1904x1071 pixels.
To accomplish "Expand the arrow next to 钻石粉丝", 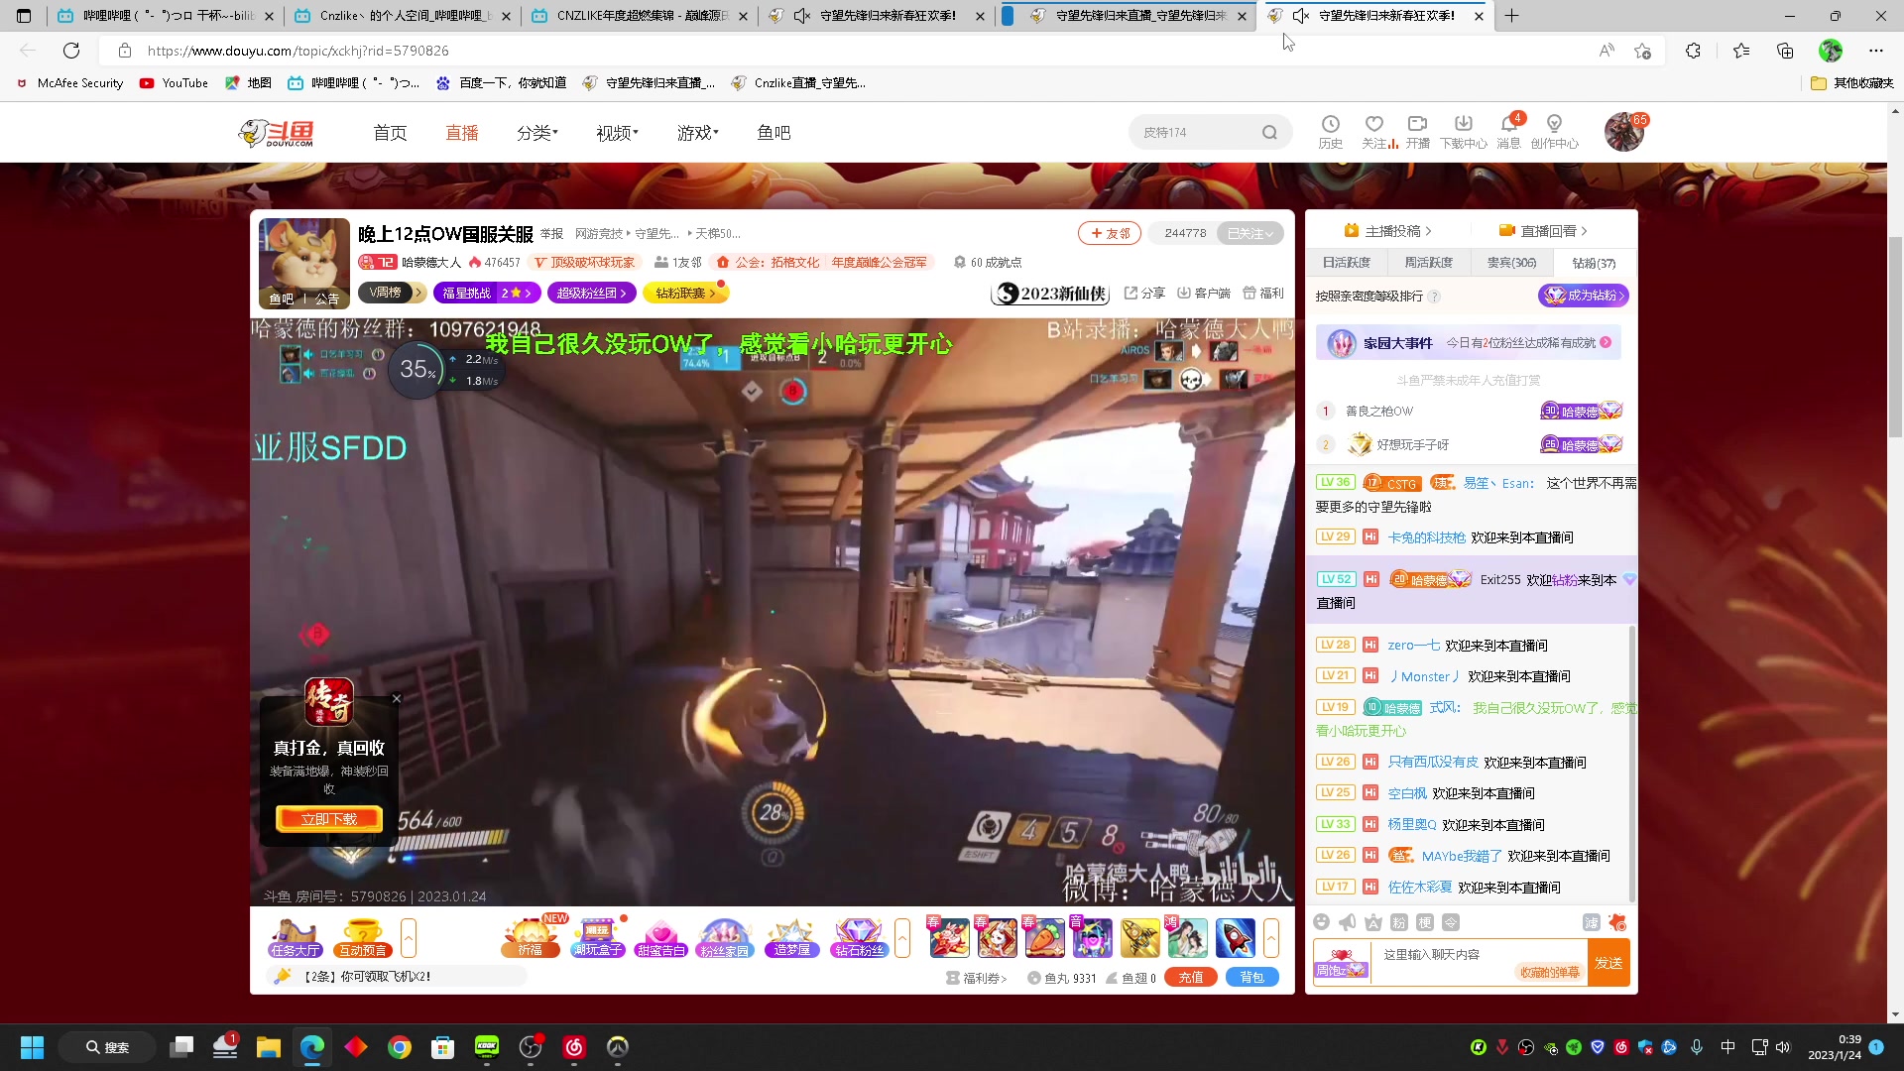I will (x=902, y=938).
